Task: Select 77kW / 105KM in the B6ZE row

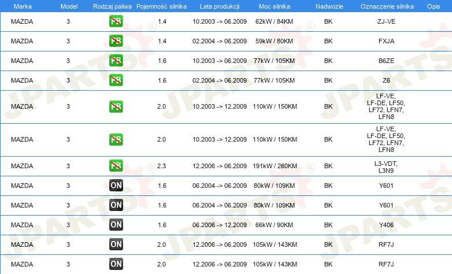Action: (274, 61)
